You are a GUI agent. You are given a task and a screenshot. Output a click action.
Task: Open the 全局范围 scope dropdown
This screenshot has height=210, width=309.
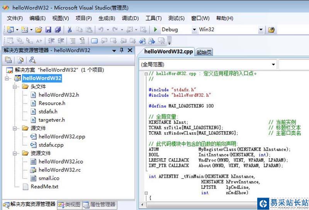[273, 65]
